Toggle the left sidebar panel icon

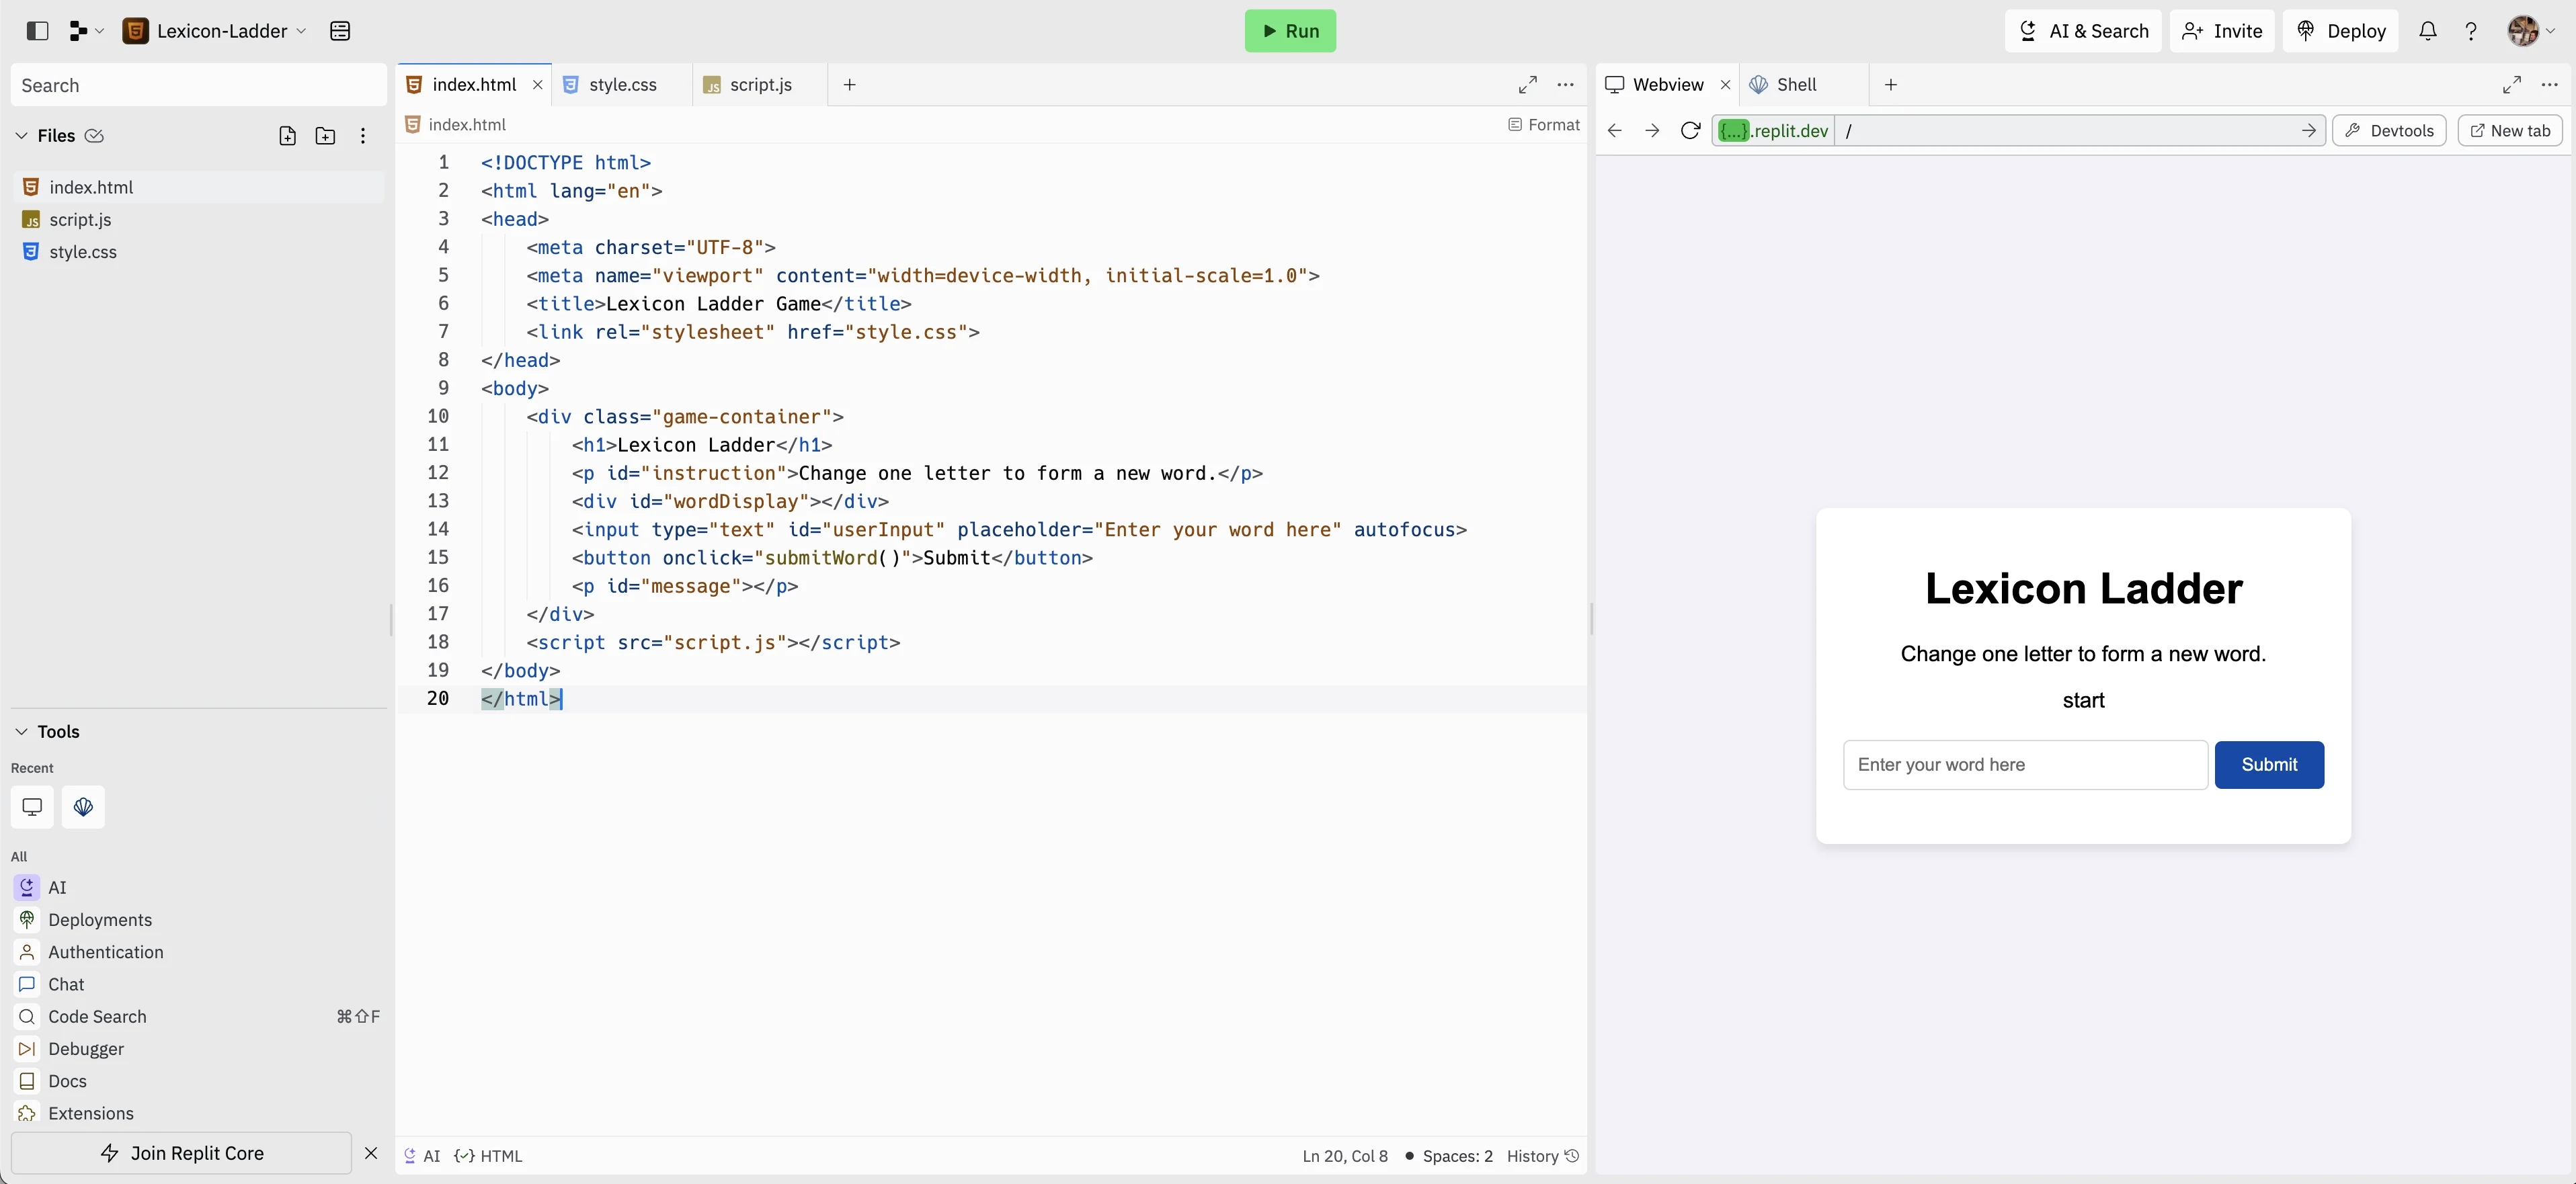37,31
